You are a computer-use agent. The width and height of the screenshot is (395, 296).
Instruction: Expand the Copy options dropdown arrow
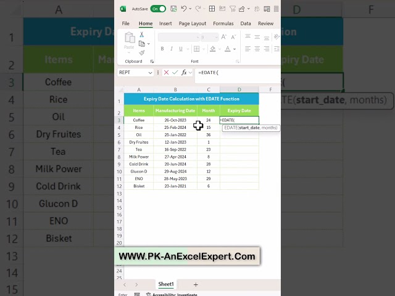click(x=149, y=44)
